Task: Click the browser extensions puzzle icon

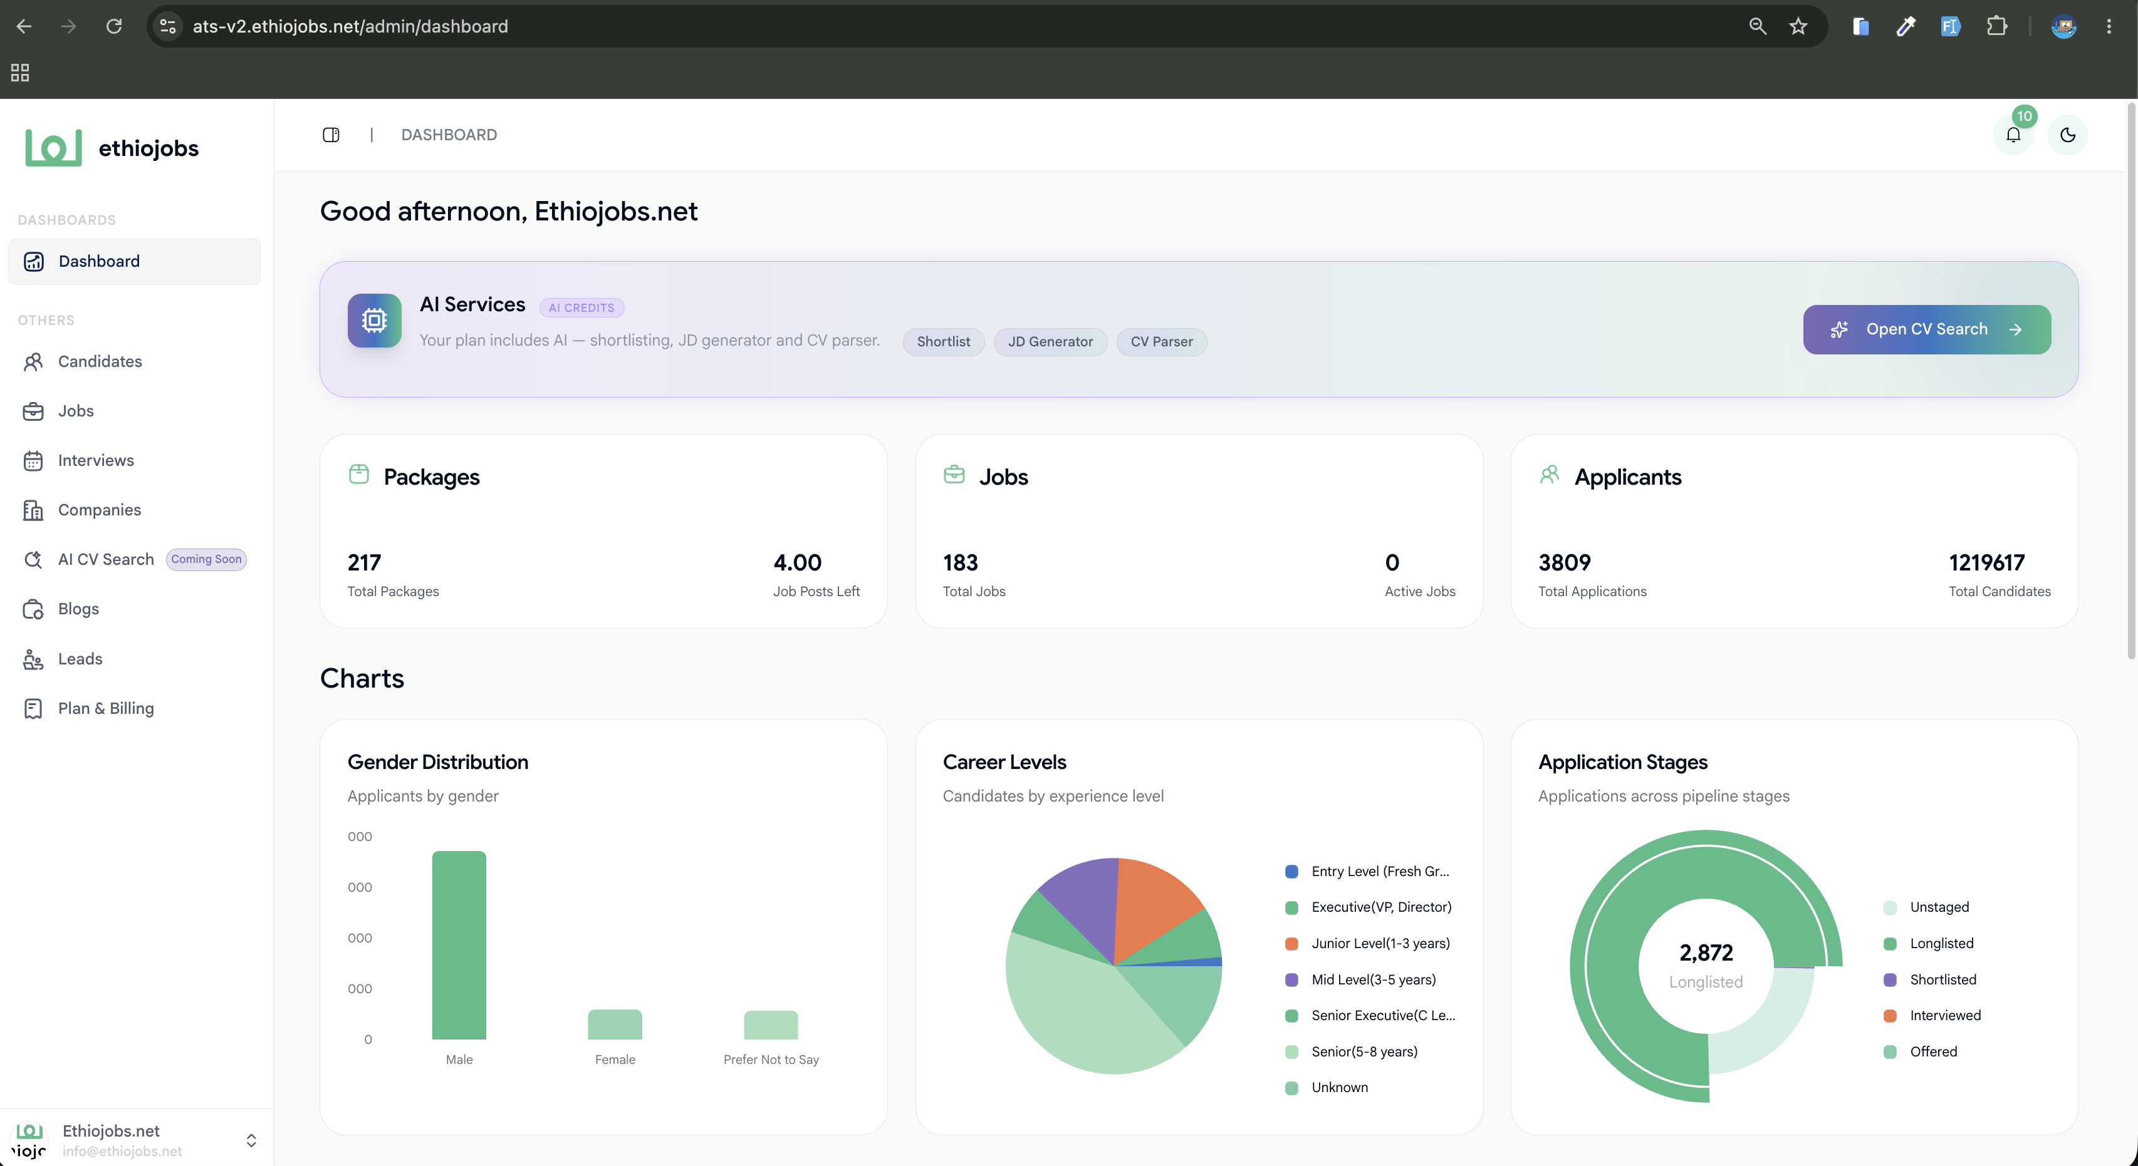Action: point(1996,26)
